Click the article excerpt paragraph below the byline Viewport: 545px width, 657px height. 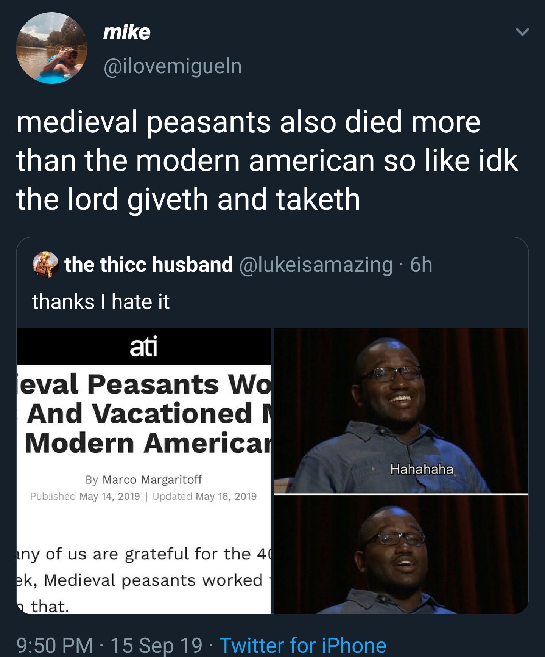[x=143, y=580]
